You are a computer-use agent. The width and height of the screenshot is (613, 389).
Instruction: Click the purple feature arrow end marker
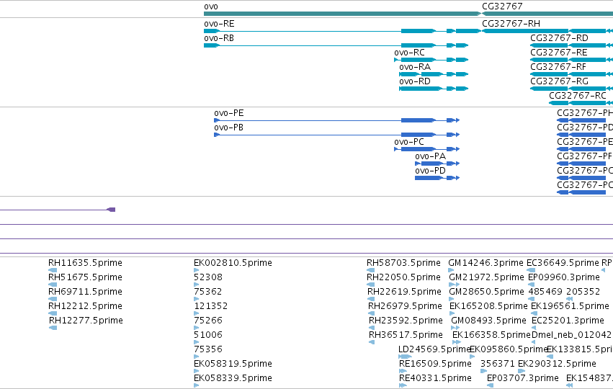[x=112, y=210]
